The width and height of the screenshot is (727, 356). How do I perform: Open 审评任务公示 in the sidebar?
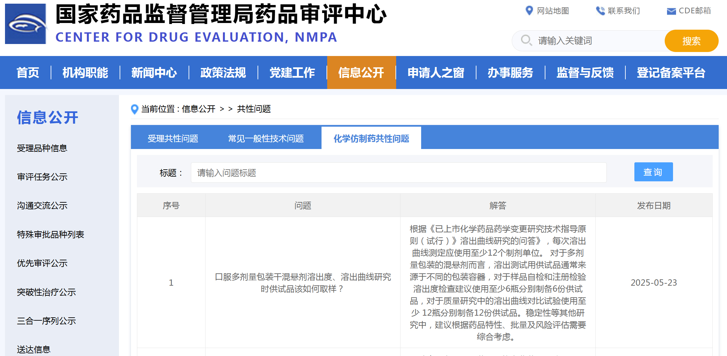coord(42,177)
